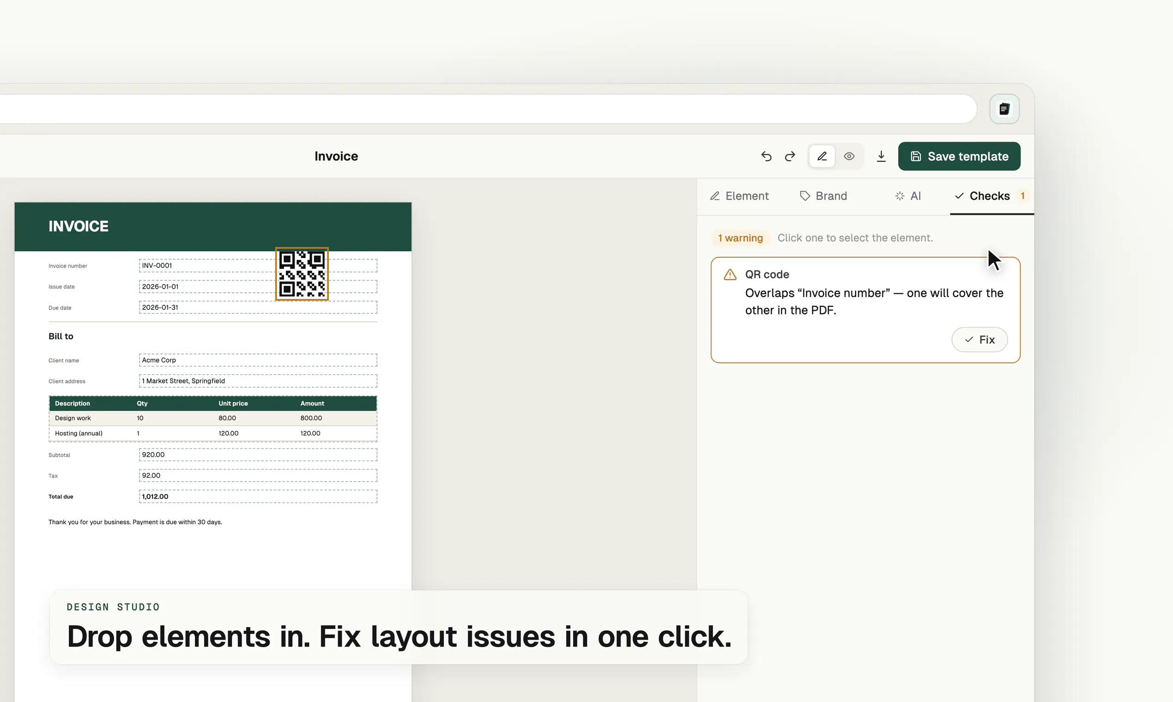Click the 920.00 subtotal field
This screenshot has height=702, width=1173.
pyautogui.click(x=258, y=454)
